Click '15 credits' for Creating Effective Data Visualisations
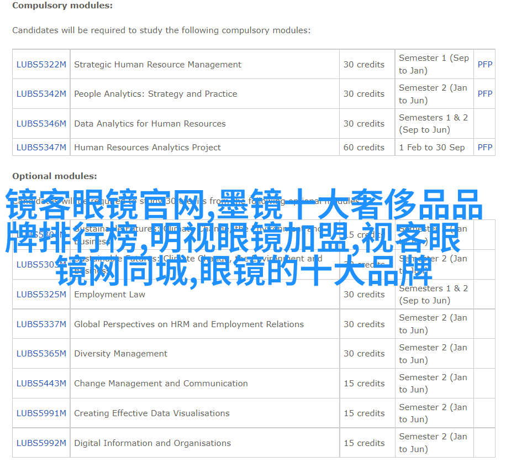 tap(364, 413)
